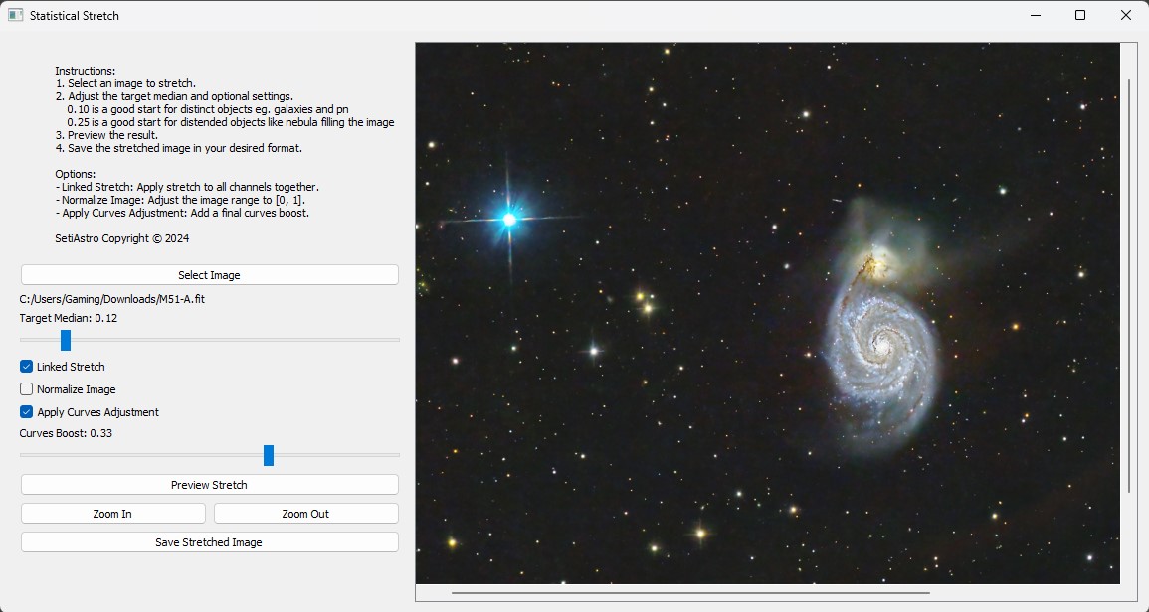Maximize the Statistical Stretch window
This screenshot has height=612, width=1149.
click(1080, 15)
